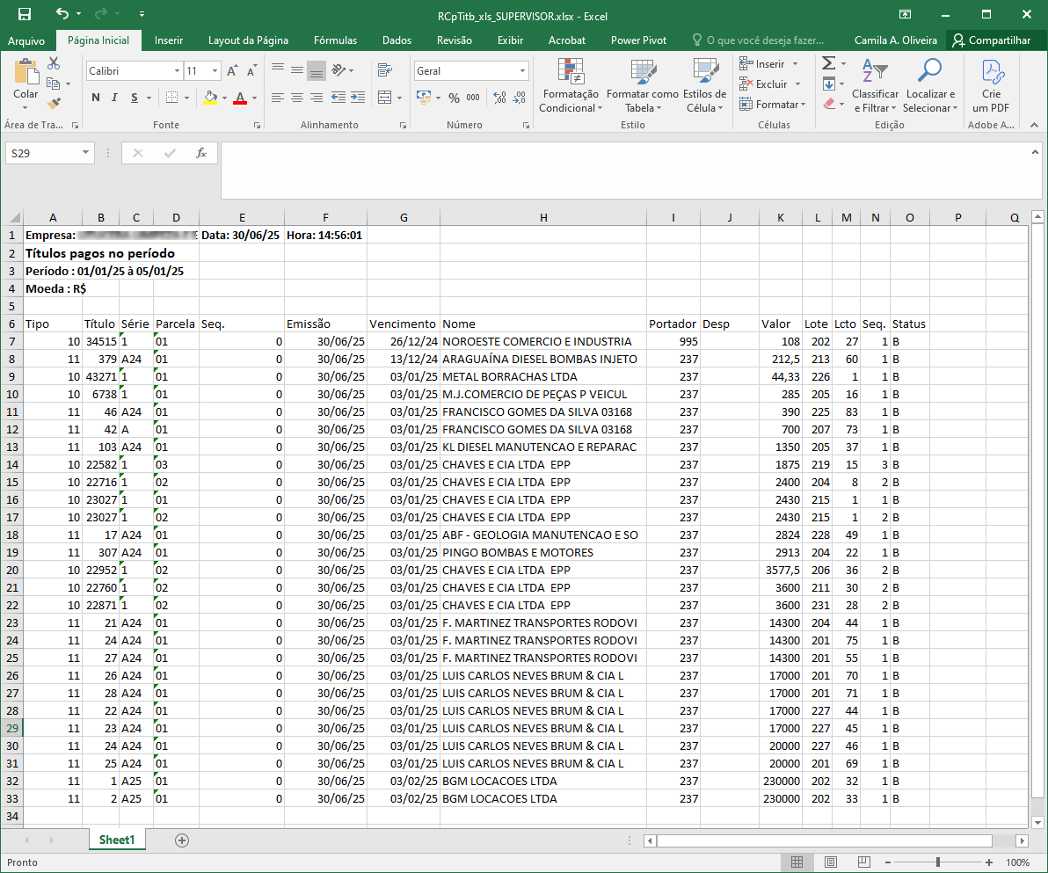Image resolution: width=1048 pixels, height=873 pixels.
Task: Click the wrap text icon
Action: (x=385, y=69)
